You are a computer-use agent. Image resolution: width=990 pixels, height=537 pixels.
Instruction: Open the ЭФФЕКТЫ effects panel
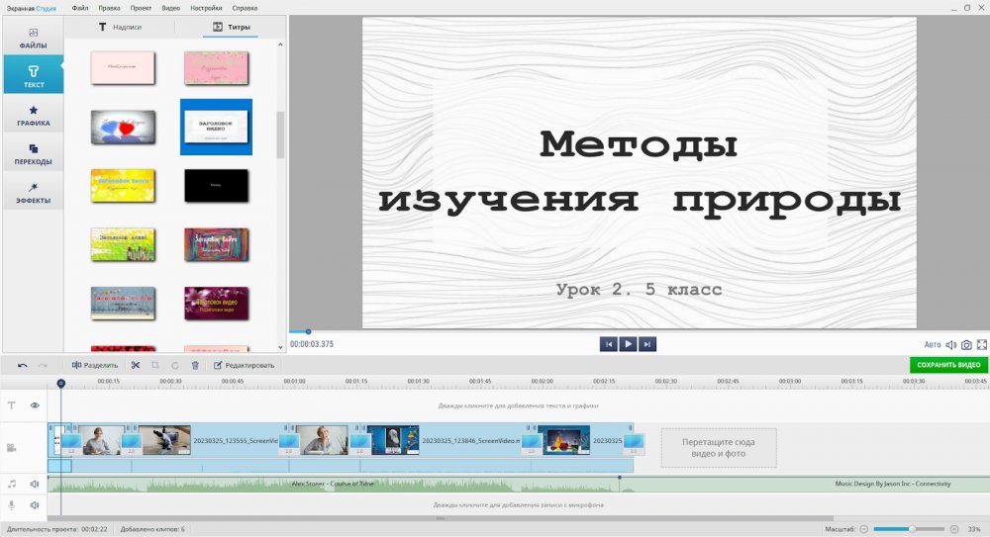[33, 193]
